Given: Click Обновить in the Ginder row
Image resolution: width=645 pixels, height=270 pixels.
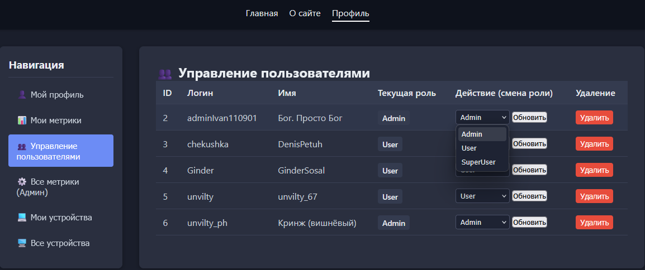Looking at the screenshot, I should pyautogui.click(x=529, y=170).
